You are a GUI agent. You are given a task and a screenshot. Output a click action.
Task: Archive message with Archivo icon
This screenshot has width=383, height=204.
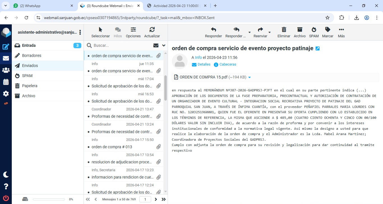[x=299, y=30]
